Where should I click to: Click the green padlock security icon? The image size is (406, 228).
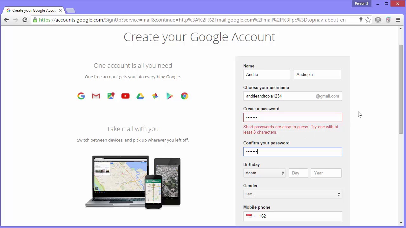35,20
